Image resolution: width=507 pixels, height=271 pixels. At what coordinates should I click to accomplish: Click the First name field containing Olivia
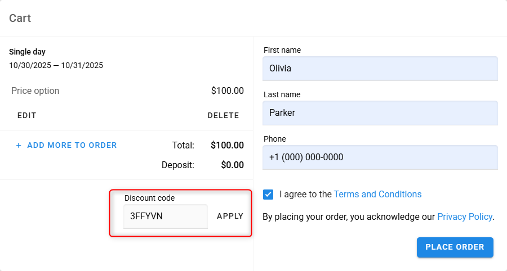(x=380, y=69)
